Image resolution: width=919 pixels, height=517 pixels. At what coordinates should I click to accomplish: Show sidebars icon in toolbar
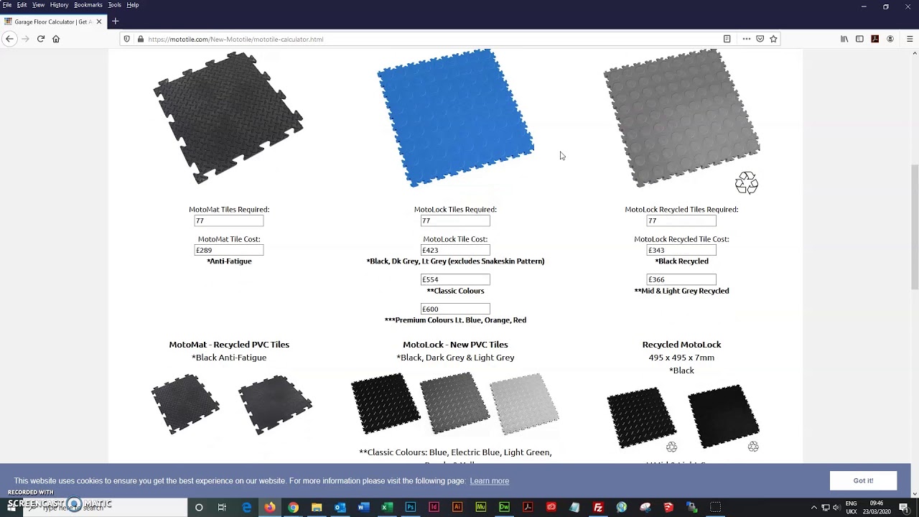(859, 39)
